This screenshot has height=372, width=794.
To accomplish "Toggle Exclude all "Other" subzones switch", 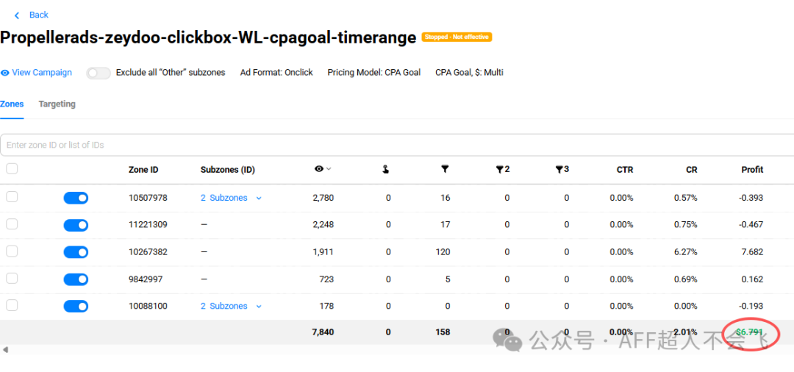I will (99, 73).
